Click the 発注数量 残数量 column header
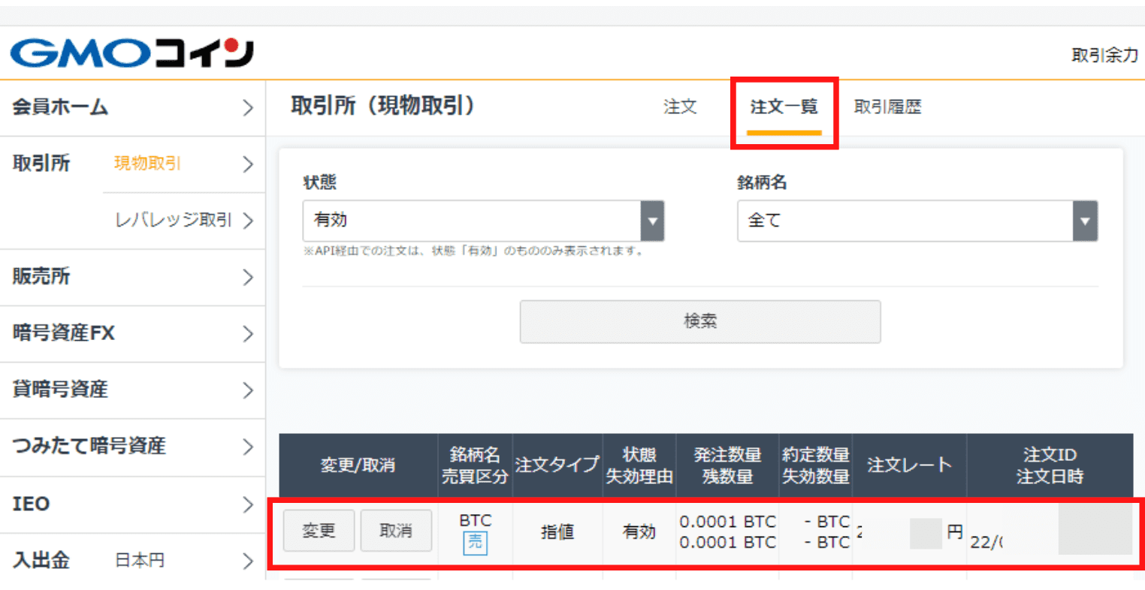The height and width of the screenshot is (590, 1145). coord(727,465)
